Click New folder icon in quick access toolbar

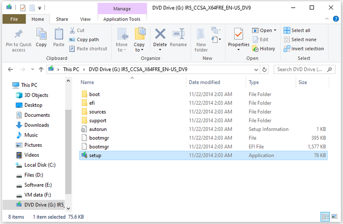pyautogui.click(x=32, y=8)
